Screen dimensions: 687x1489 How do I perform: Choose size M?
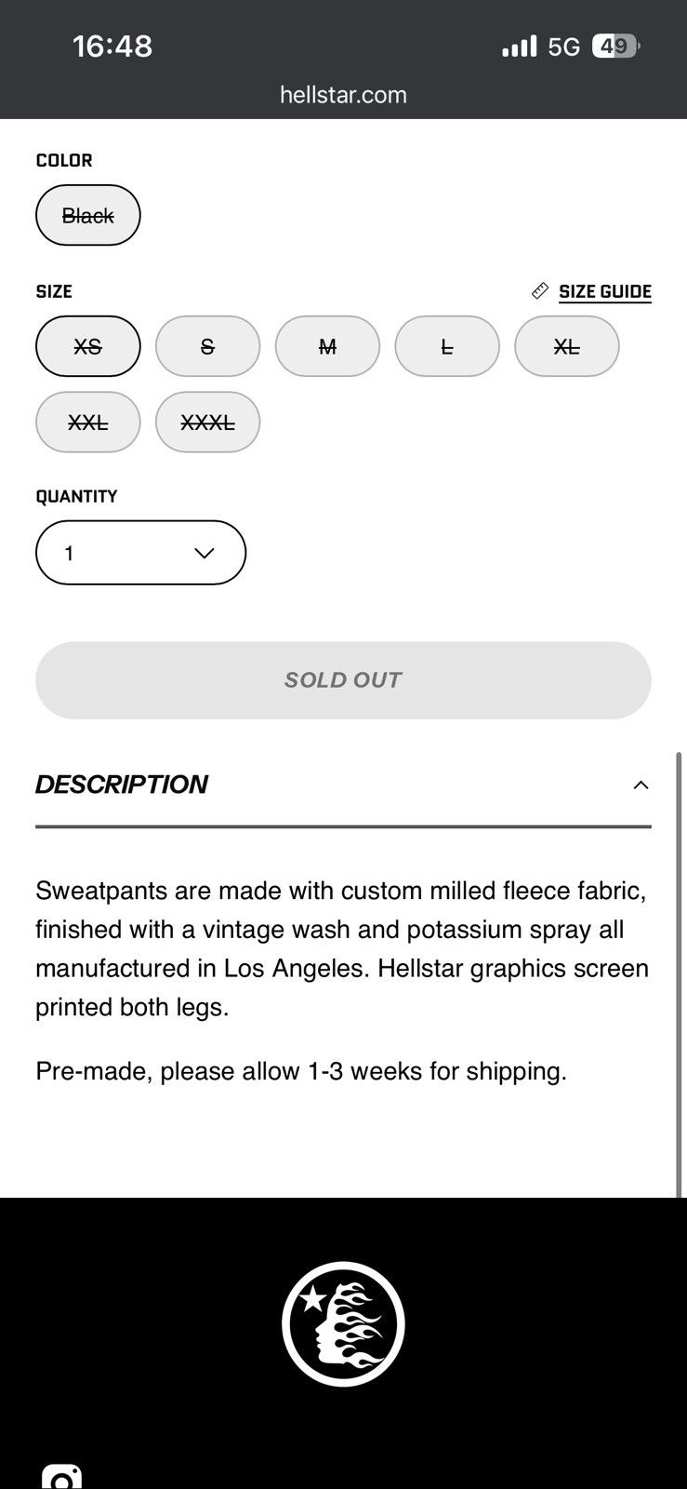pos(327,346)
